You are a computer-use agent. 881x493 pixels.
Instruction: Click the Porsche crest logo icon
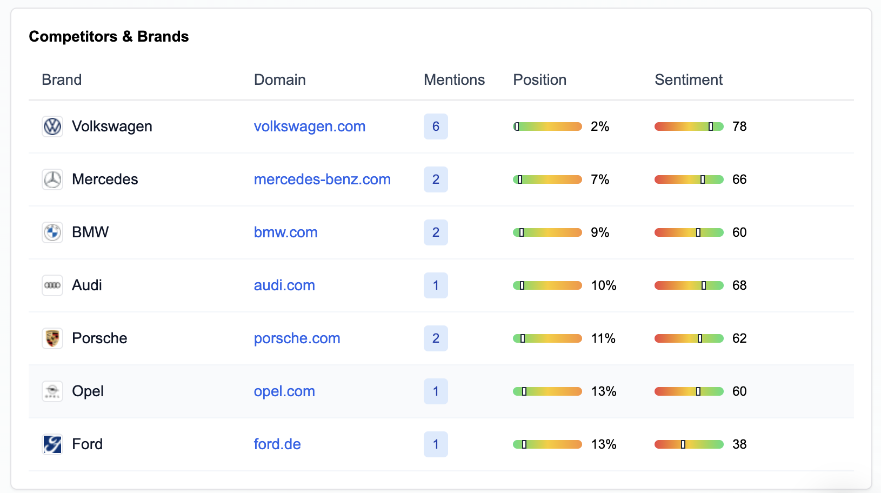[x=52, y=338]
